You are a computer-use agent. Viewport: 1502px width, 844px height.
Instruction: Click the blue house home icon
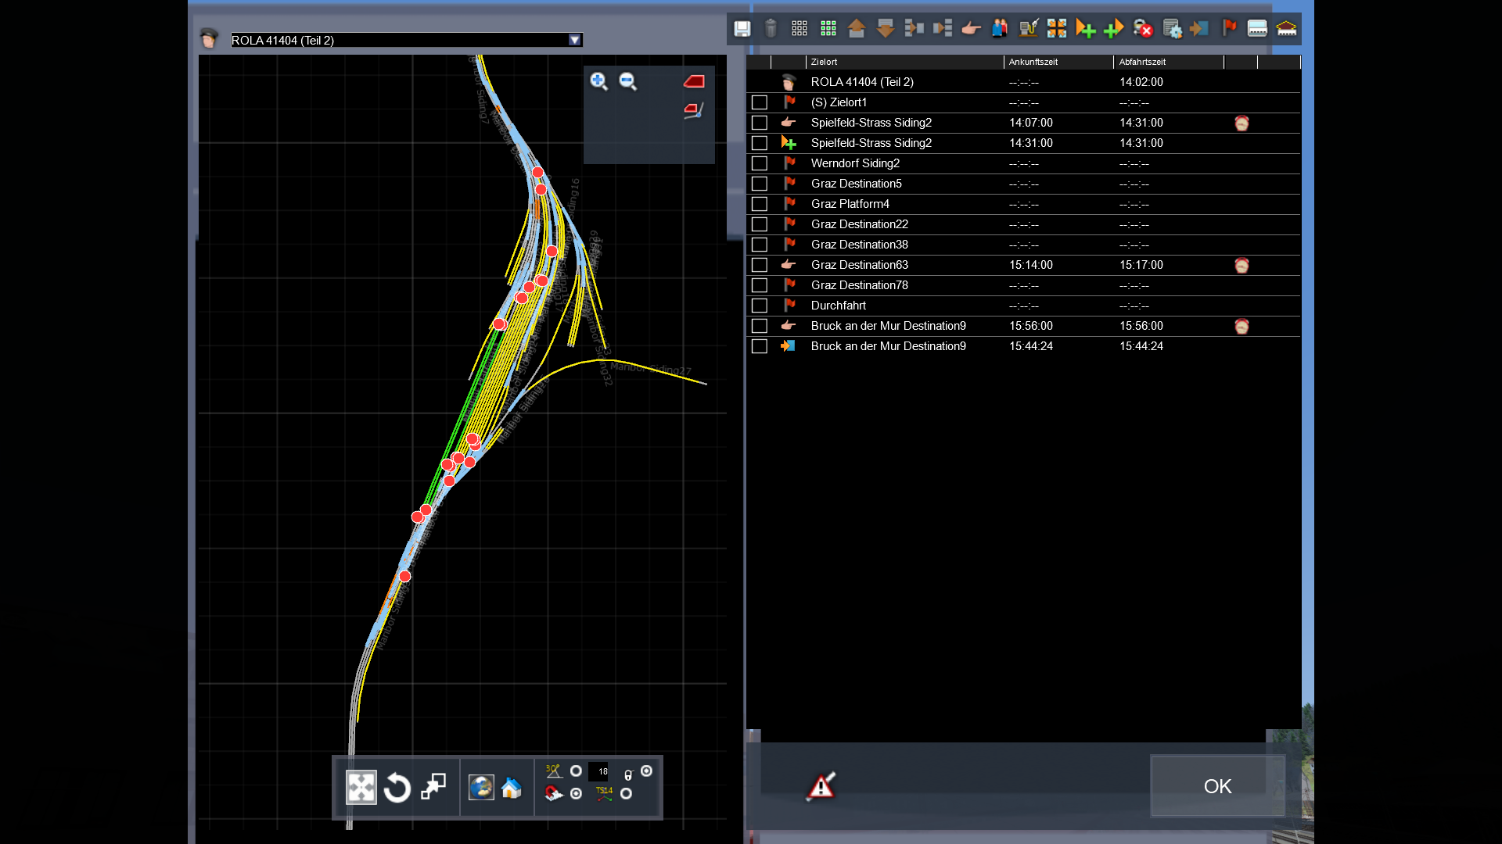tap(512, 788)
